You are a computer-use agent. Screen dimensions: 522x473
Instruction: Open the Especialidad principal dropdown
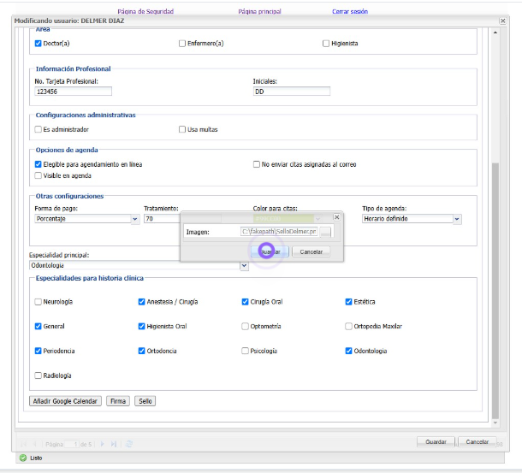244,265
